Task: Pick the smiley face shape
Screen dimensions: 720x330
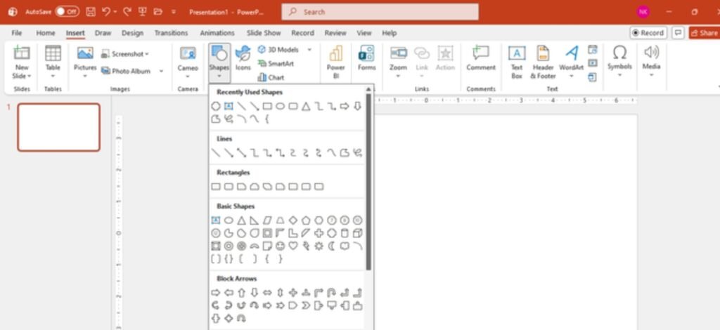Action: coord(280,246)
